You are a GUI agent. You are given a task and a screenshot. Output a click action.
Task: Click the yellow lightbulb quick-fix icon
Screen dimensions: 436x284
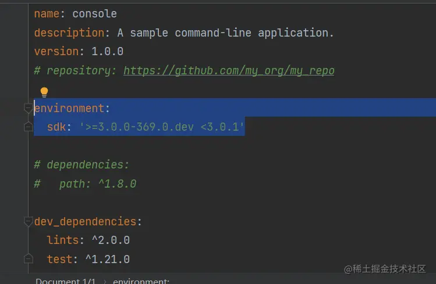pyautogui.click(x=44, y=92)
